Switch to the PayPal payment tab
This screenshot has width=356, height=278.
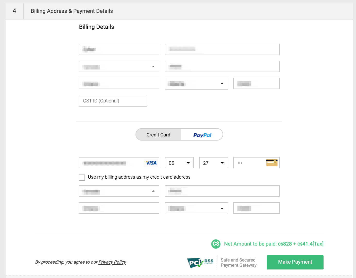[202, 134]
